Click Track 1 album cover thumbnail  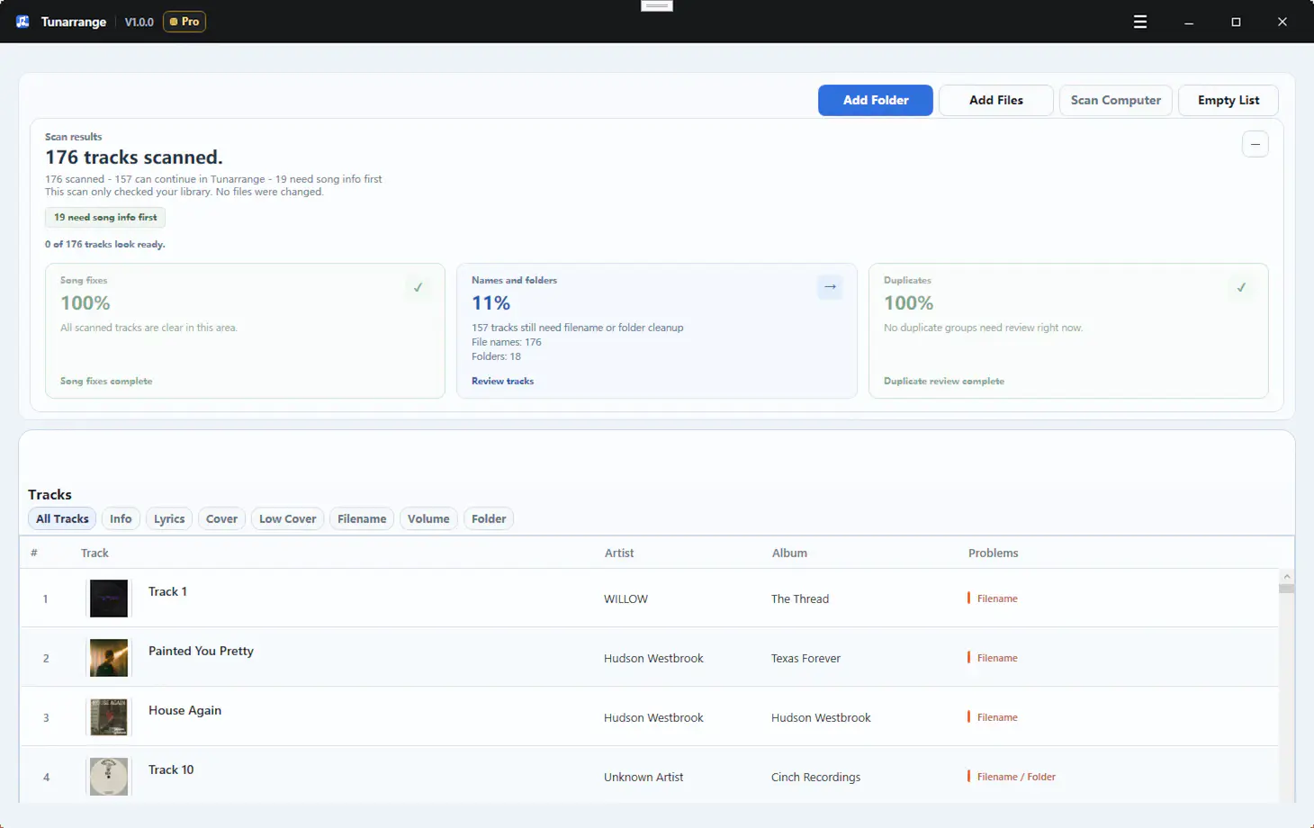109,598
